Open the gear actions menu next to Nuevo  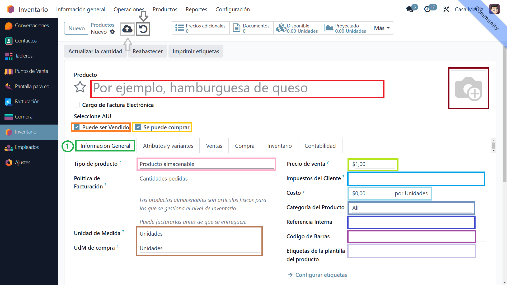click(112, 32)
